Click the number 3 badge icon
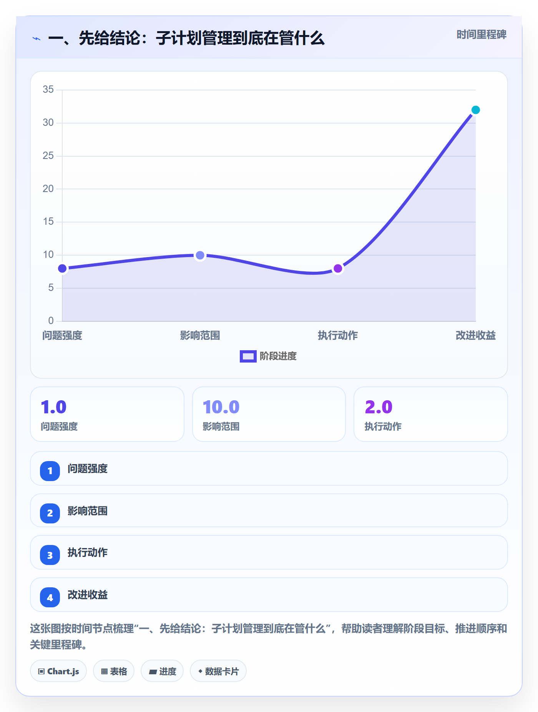538x712 pixels. tap(50, 555)
